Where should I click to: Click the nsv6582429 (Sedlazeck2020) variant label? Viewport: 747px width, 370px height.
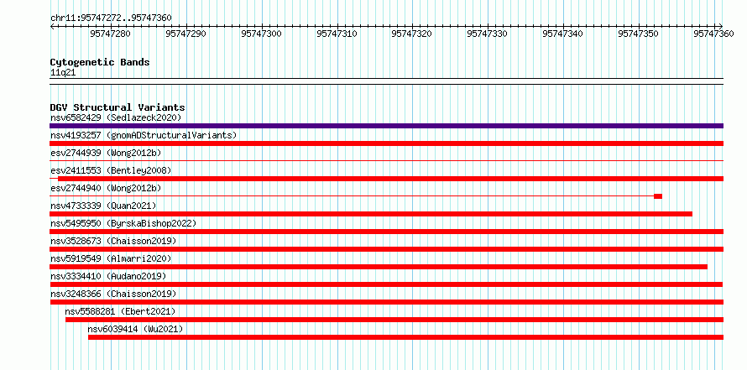coord(116,117)
